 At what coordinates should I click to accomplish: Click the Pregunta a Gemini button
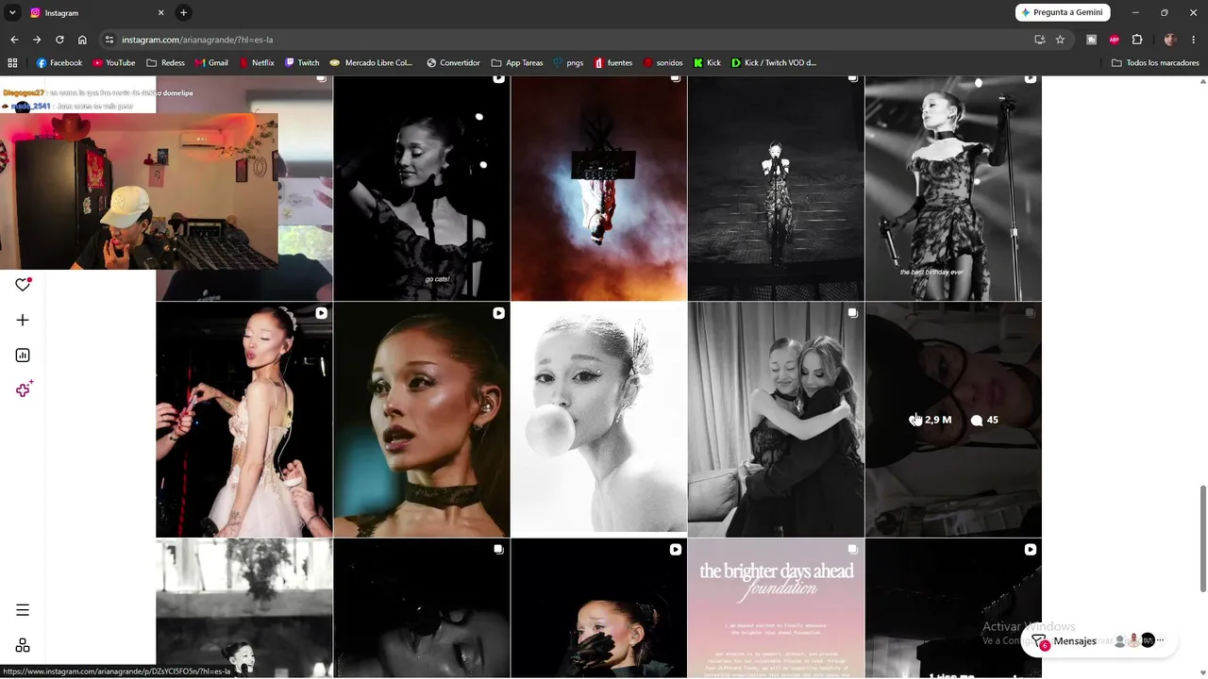point(1063,12)
